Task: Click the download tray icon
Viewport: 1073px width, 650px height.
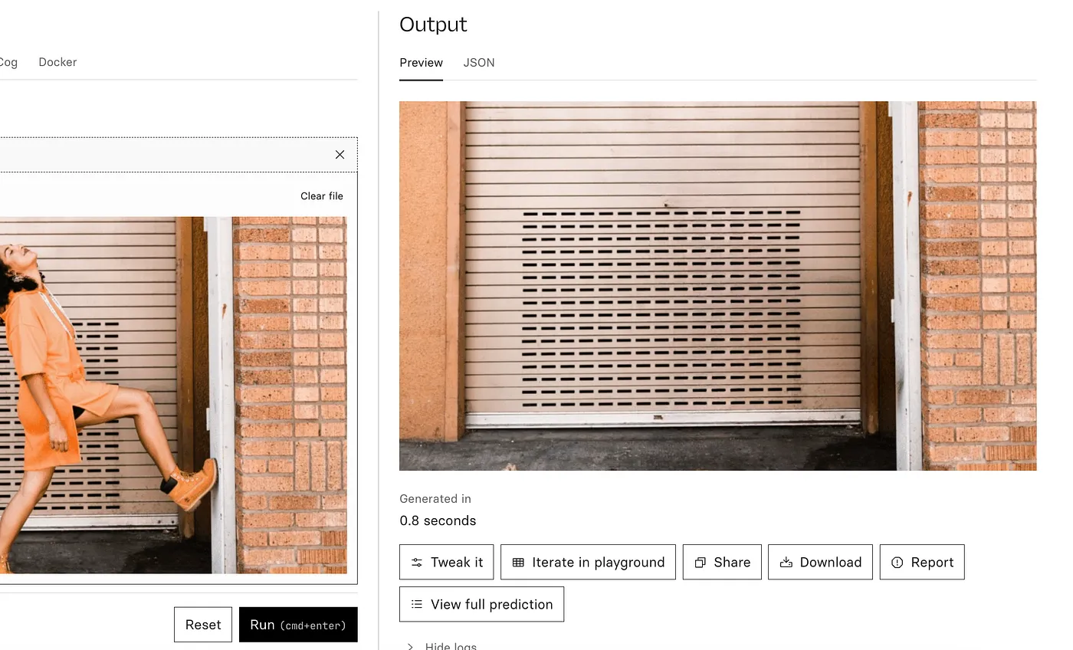Action: (x=786, y=563)
